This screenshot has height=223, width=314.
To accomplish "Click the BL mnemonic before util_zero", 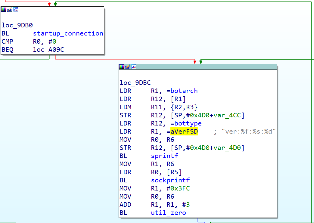I will tap(123, 213).
